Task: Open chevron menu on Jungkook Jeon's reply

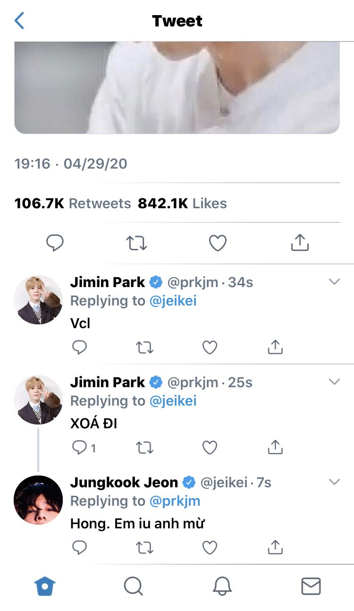Action: pyautogui.click(x=334, y=482)
